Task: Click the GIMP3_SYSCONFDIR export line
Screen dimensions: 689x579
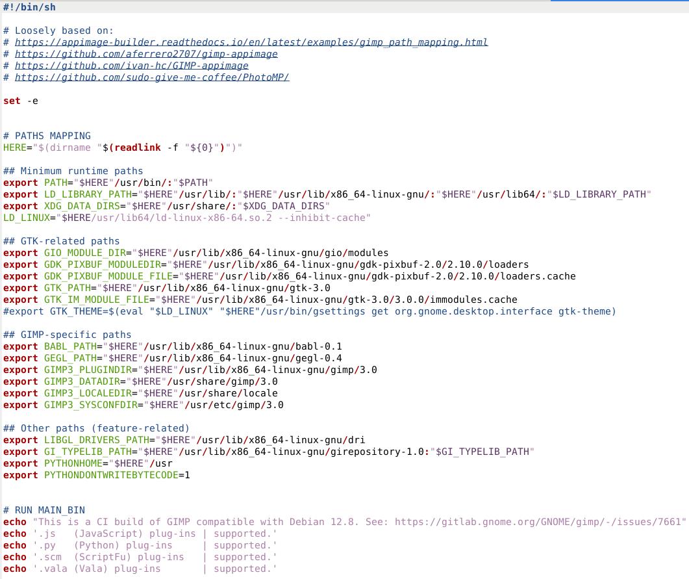Action: tap(144, 405)
